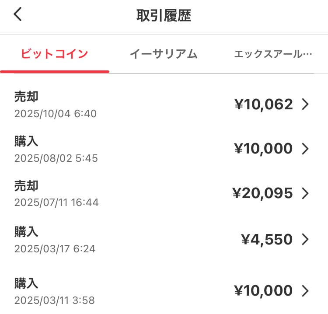Open chevron for the 2025/03/11 purchase
Viewport: 328px width, 314px height.
(305, 291)
